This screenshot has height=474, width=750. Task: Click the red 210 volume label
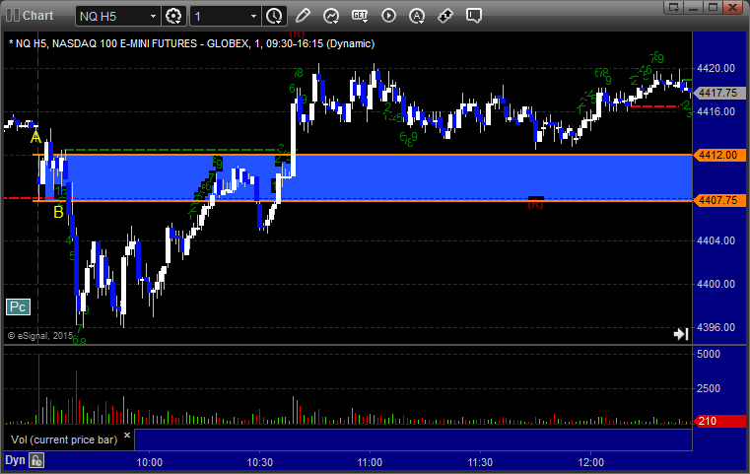(718, 421)
